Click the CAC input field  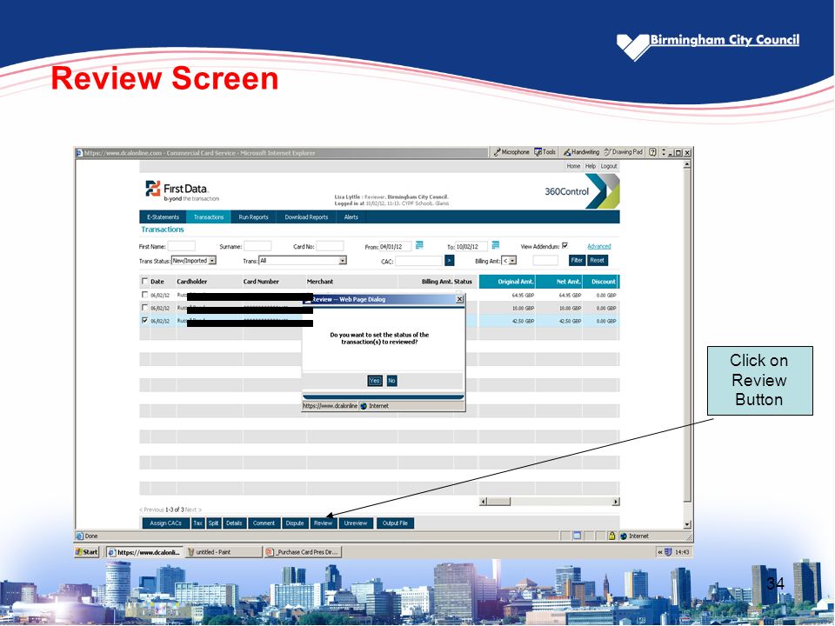(x=419, y=261)
